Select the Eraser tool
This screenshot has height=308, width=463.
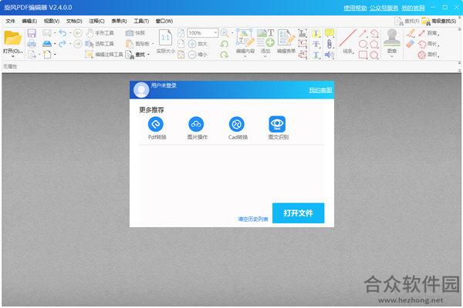[x=411, y=44]
